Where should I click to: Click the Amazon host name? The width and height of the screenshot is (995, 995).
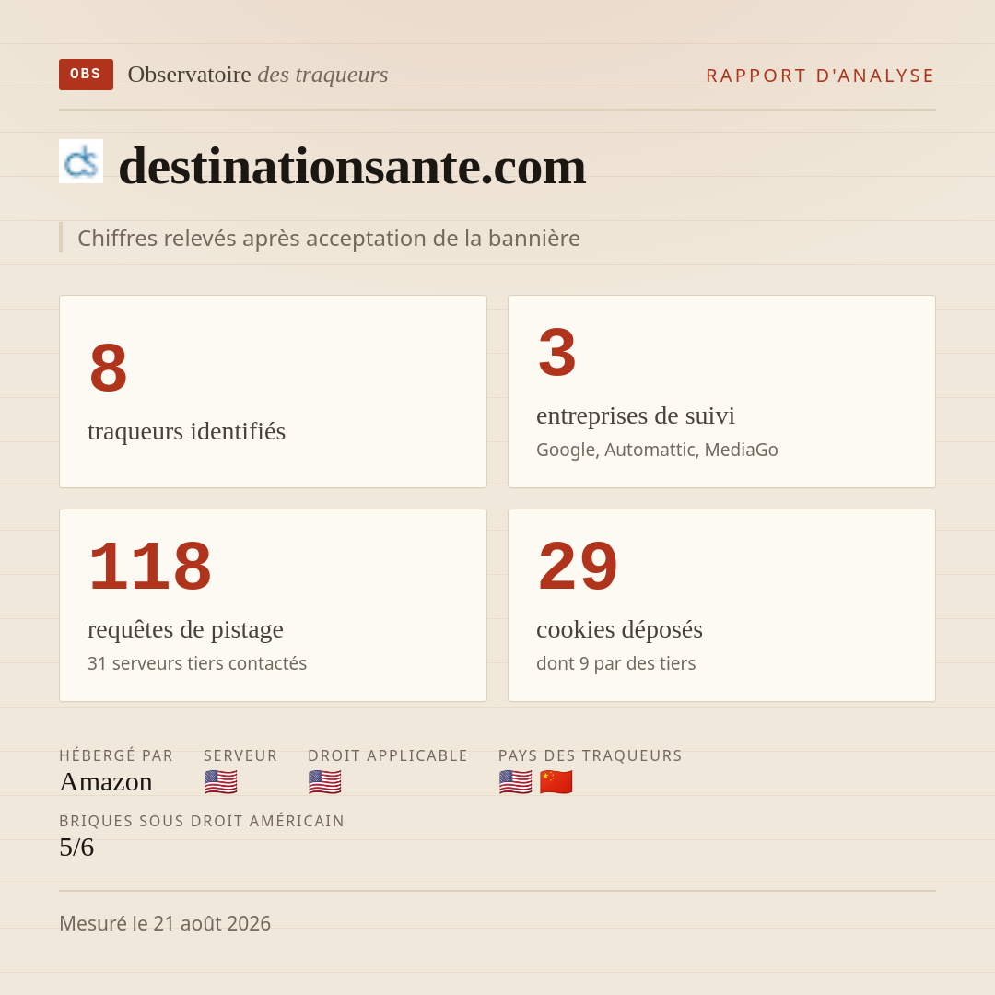click(106, 782)
